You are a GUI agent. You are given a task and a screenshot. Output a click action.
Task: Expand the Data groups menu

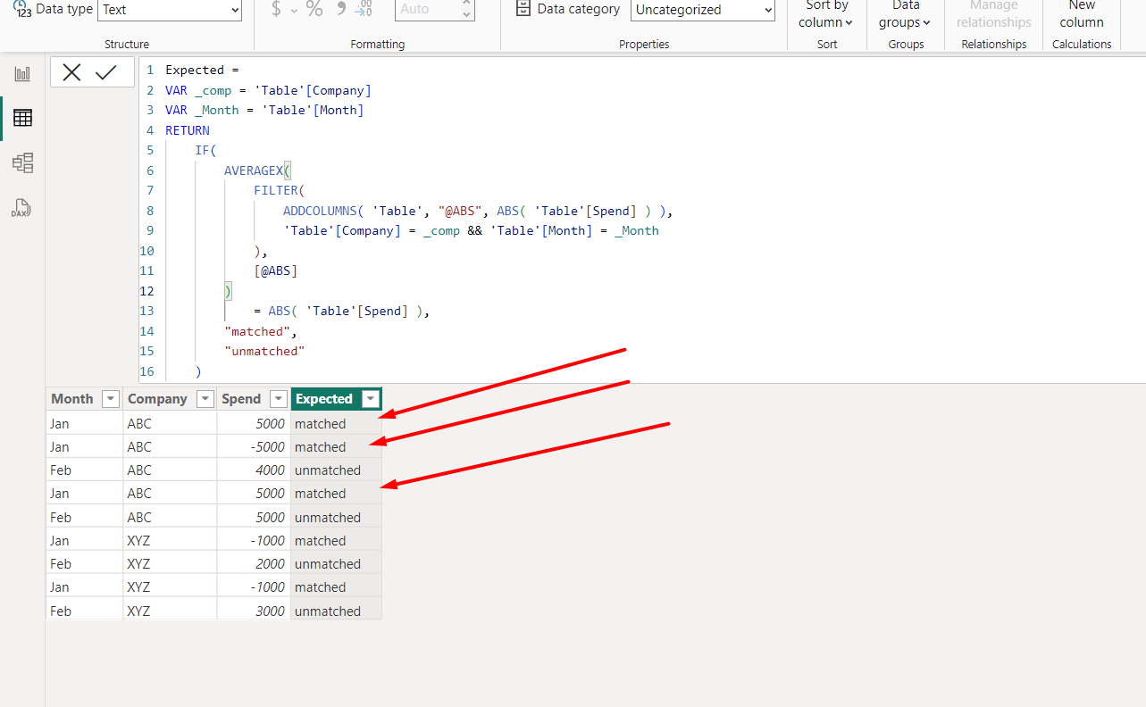pos(906,14)
